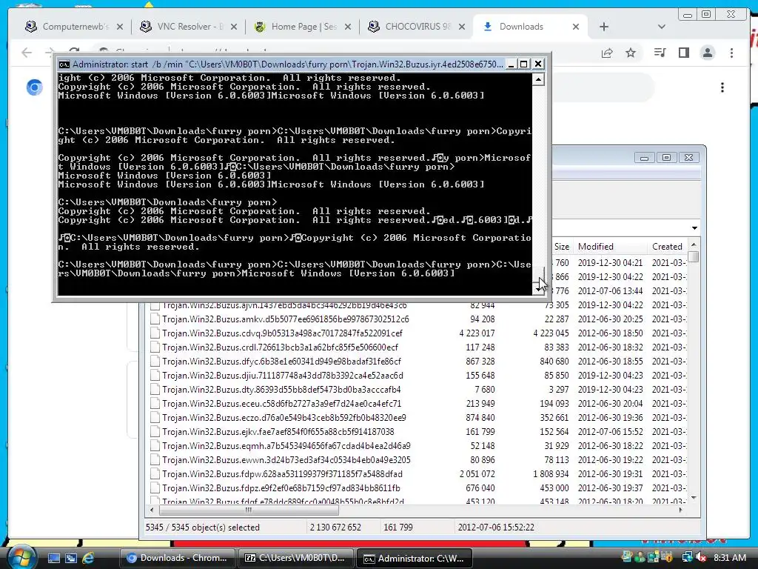This screenshot has width=758, height=569.
Task: Close the Downloads tab
Action: [x=576, y=27]
